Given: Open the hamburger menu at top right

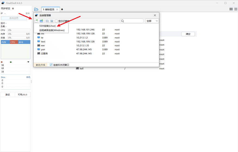Looking at the screenshot, I should [236, 9].
